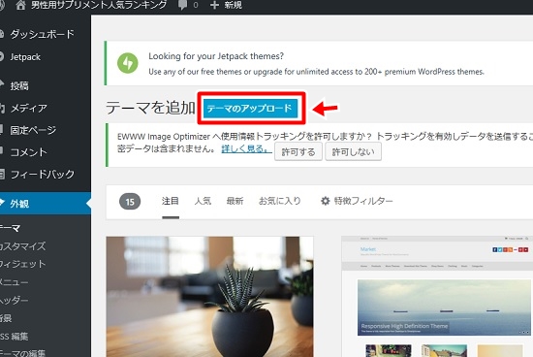Select the Market theme thumbnail

437,297
